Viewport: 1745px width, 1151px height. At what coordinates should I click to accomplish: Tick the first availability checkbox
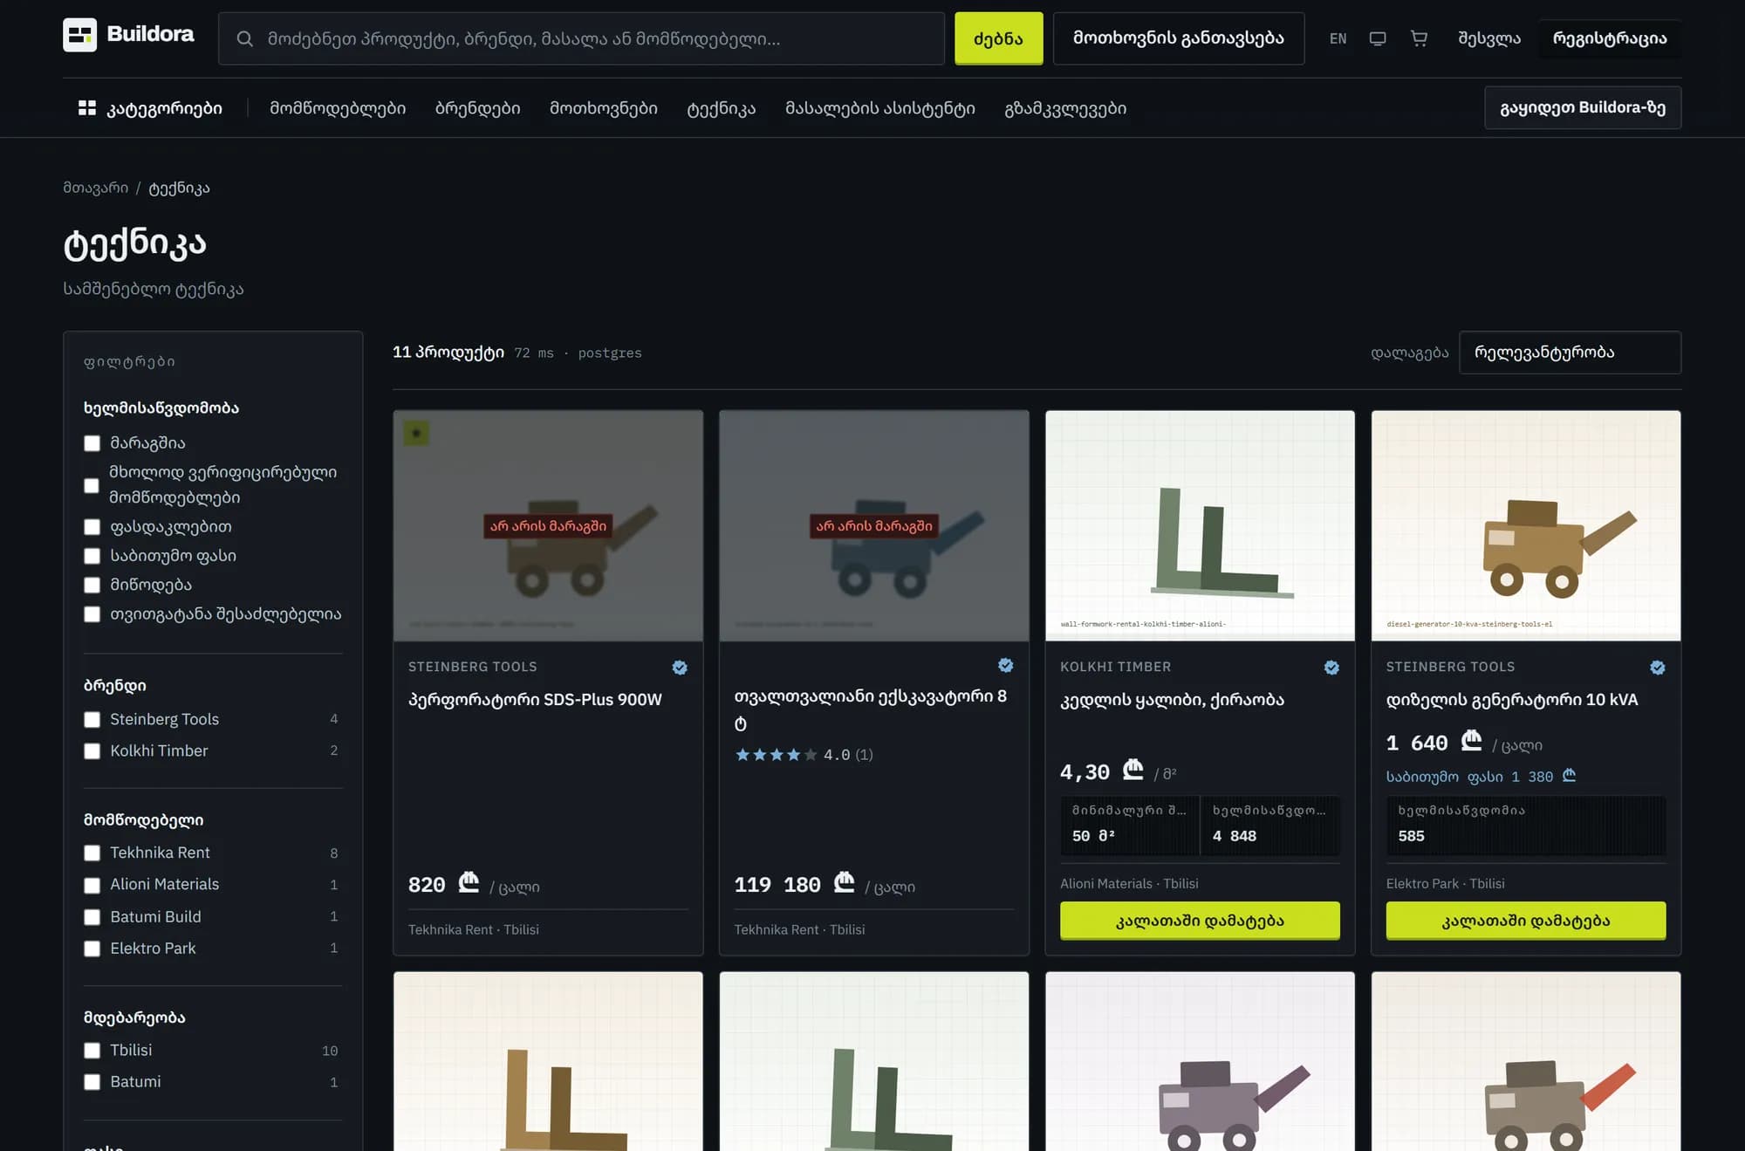tap(92, 443)
